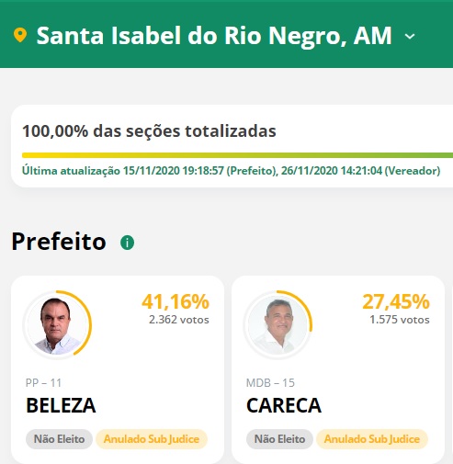Click the 100,00% das seções totalizadas text
This screenshot has width=453, height=464.
coord(149,131)
